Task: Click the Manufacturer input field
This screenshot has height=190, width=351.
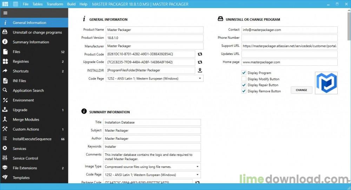Action: (154, 46)
